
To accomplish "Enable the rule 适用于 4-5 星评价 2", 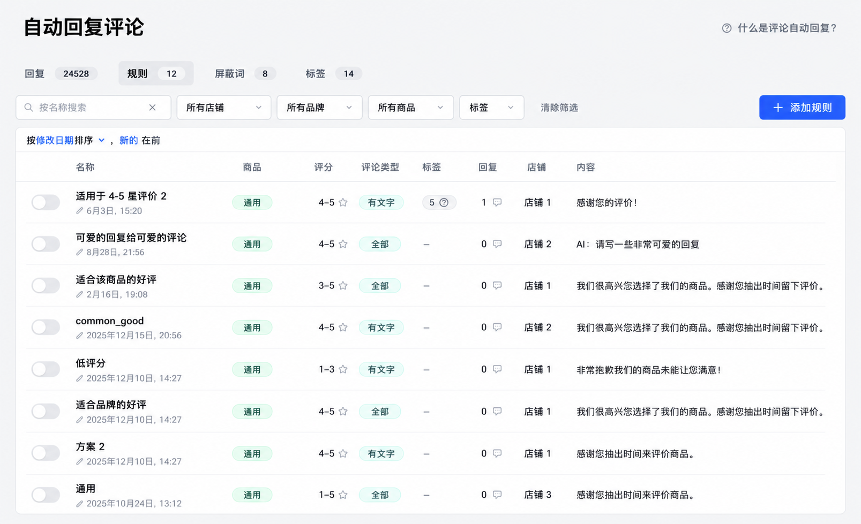I will (46, 202).
